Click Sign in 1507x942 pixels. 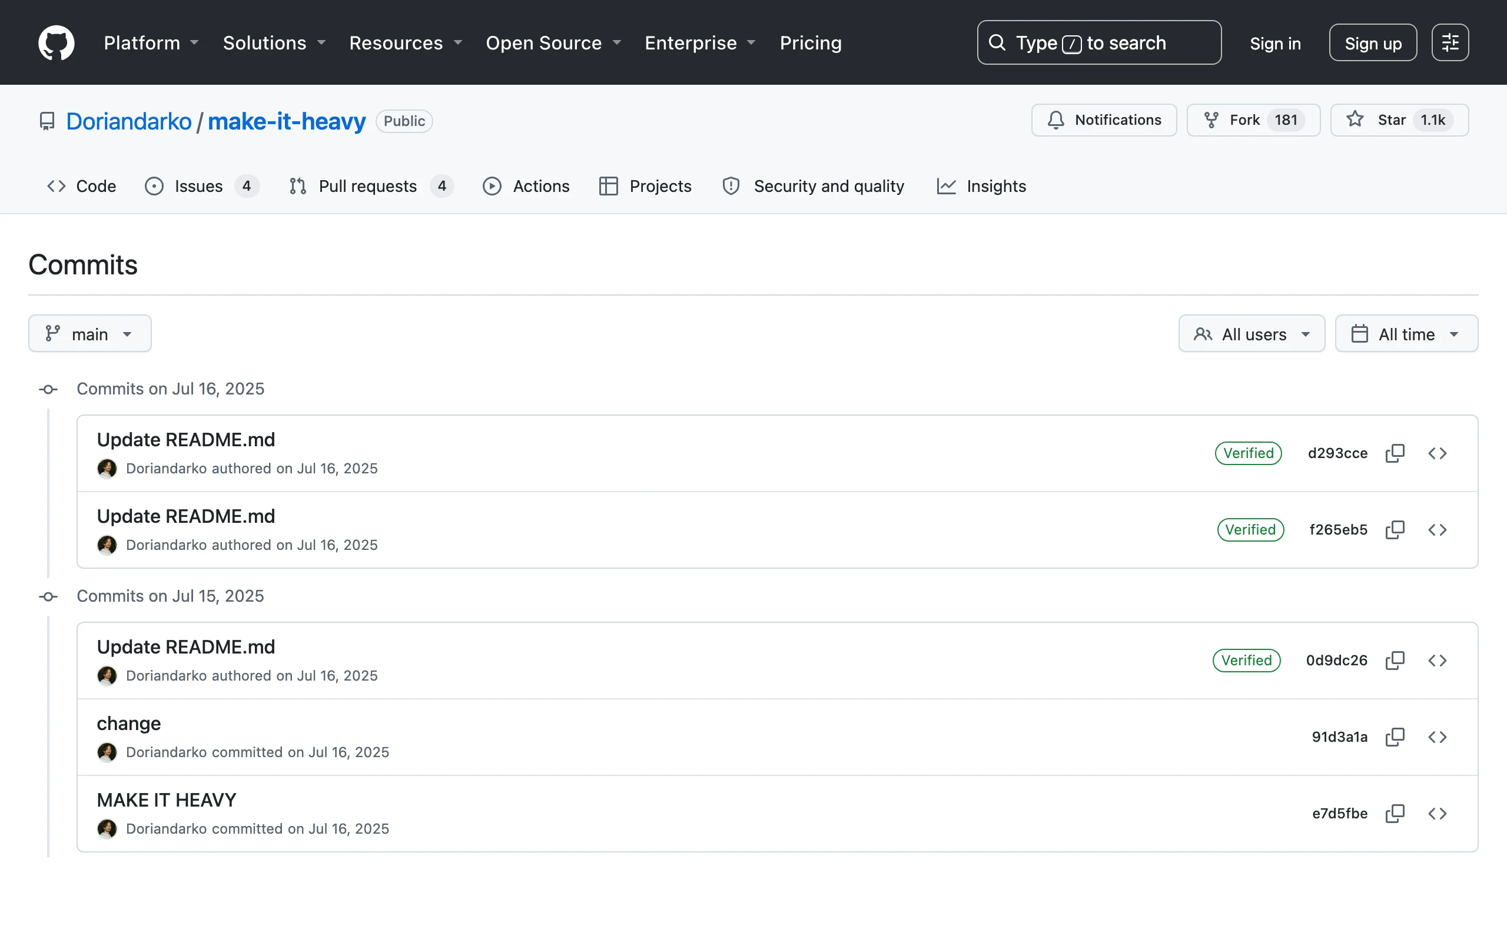click(1274, 44)
